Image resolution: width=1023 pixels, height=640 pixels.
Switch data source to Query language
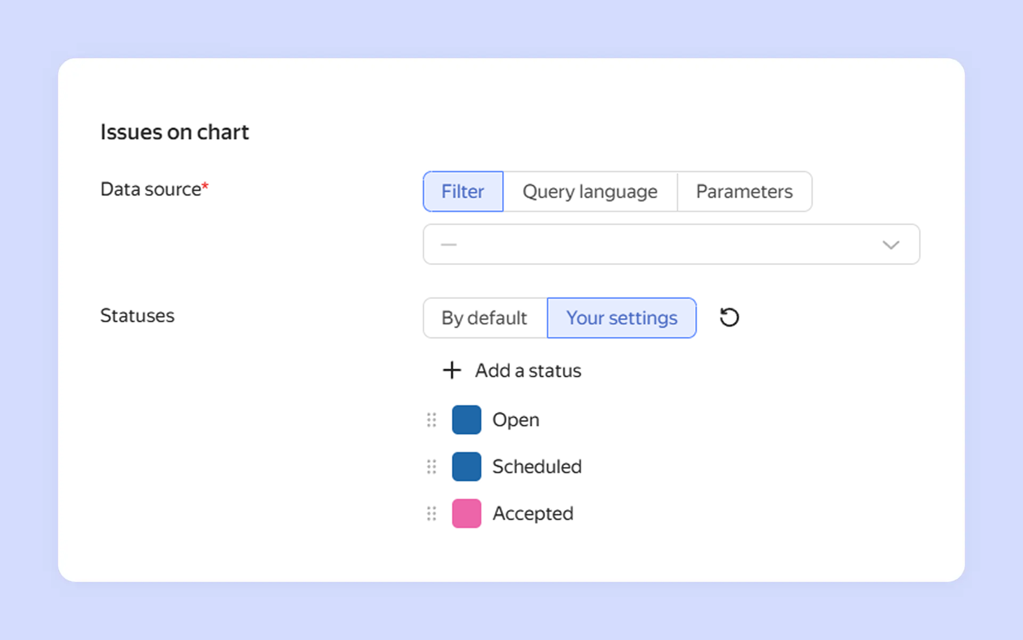(590, 191)
